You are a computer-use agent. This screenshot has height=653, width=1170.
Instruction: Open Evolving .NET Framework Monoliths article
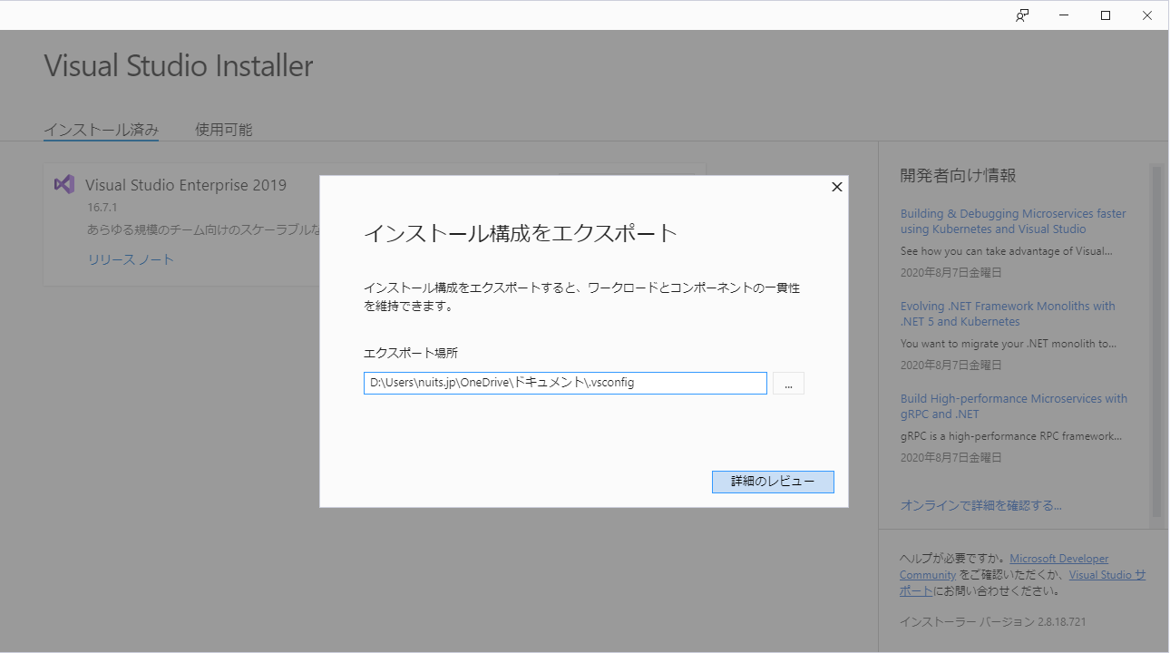pyautogui.click(x=1008, y=314)
